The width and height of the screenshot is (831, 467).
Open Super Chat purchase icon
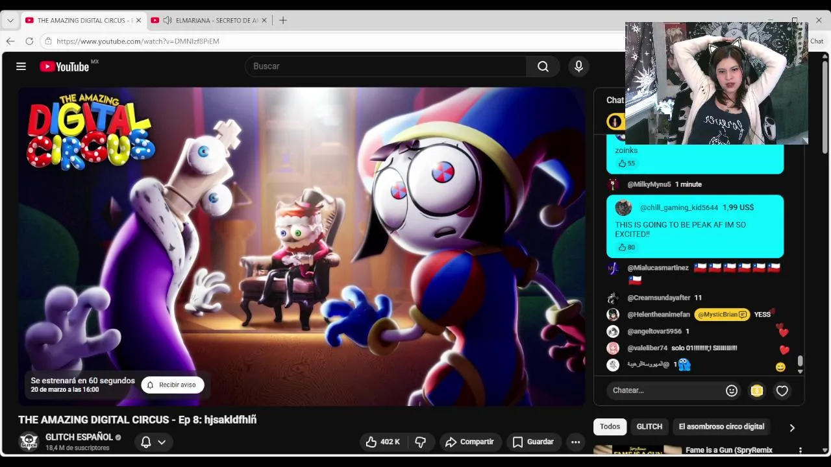[x=756, y=390]
